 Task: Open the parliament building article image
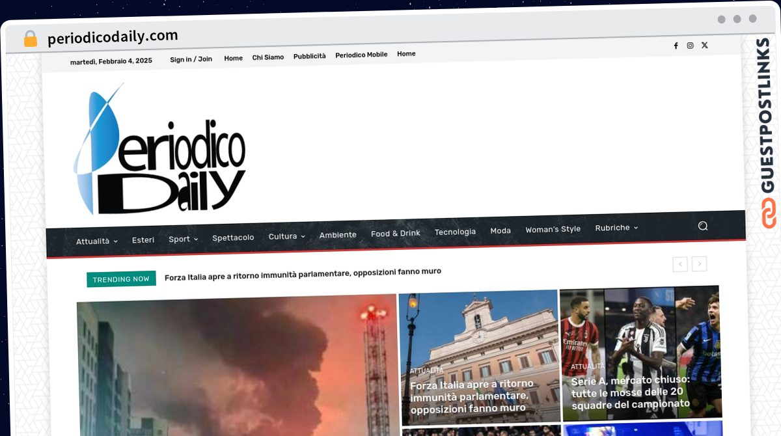click(x=480, y=357)
